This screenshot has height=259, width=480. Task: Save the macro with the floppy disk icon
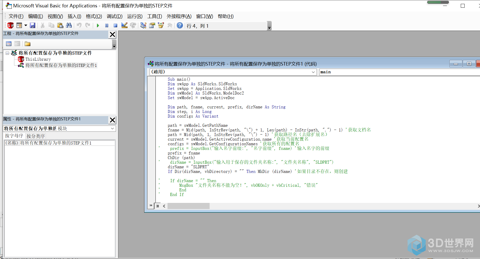32,25
